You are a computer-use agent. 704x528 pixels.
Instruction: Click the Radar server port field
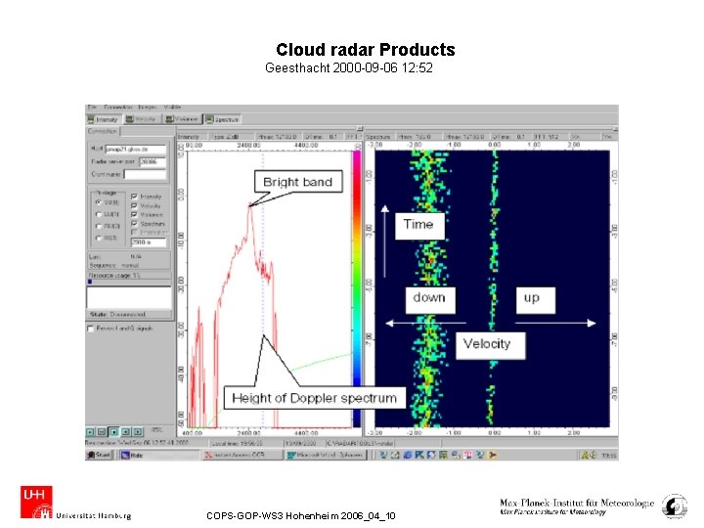152,161
